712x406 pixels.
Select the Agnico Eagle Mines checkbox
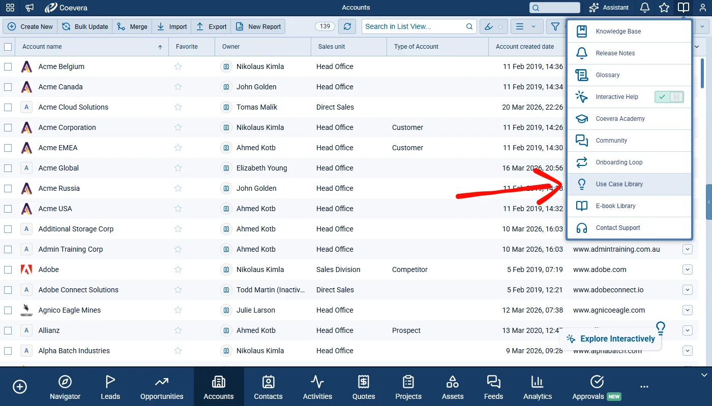click(x=8, y=310)
